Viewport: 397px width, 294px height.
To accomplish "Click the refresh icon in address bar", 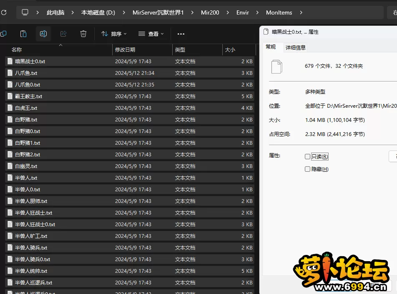I will coord(4,12).
